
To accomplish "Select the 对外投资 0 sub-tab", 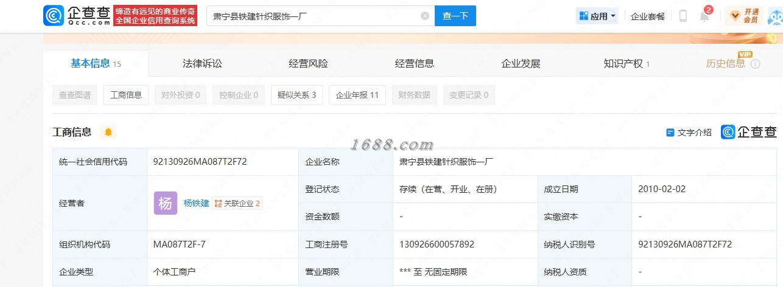I will pos(180,95).
